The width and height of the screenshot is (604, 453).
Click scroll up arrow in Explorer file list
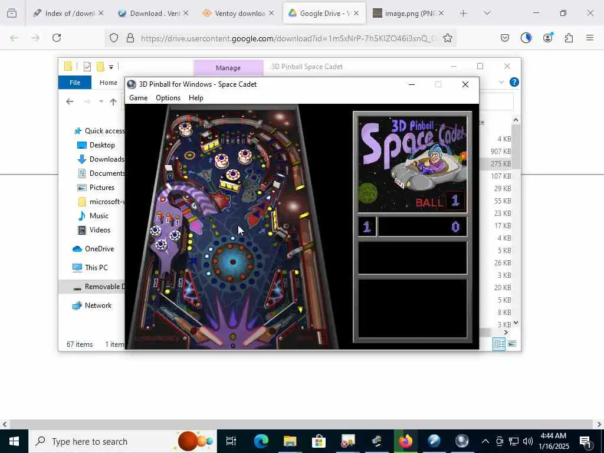tap(516, 120)
